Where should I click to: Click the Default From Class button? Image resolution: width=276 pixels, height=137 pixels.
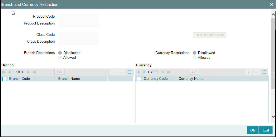[209, 35]
